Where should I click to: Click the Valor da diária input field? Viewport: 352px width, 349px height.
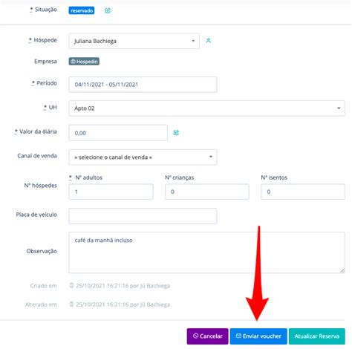(x=118, y=133)
